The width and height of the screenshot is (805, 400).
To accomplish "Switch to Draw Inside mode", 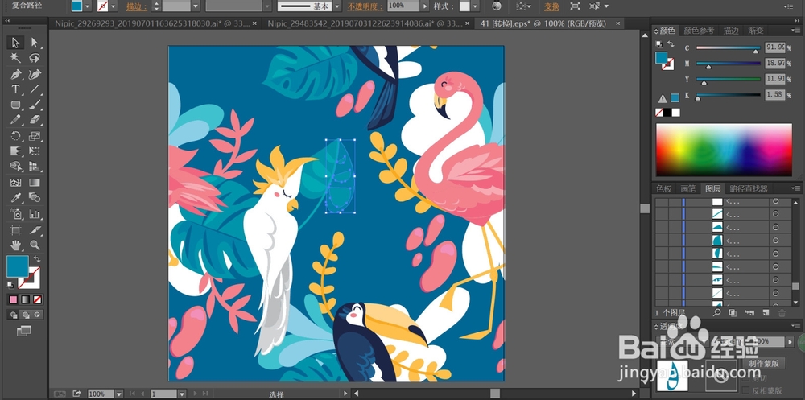I will click(x=38, y=315).
